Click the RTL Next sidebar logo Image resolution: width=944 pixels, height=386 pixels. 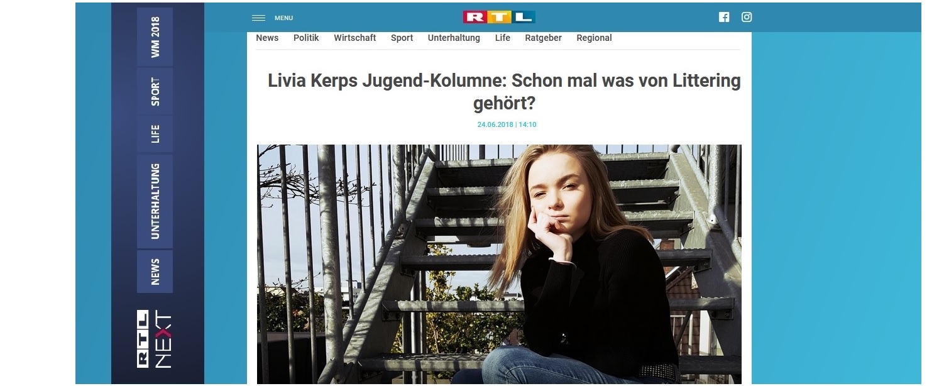[155, 338]
